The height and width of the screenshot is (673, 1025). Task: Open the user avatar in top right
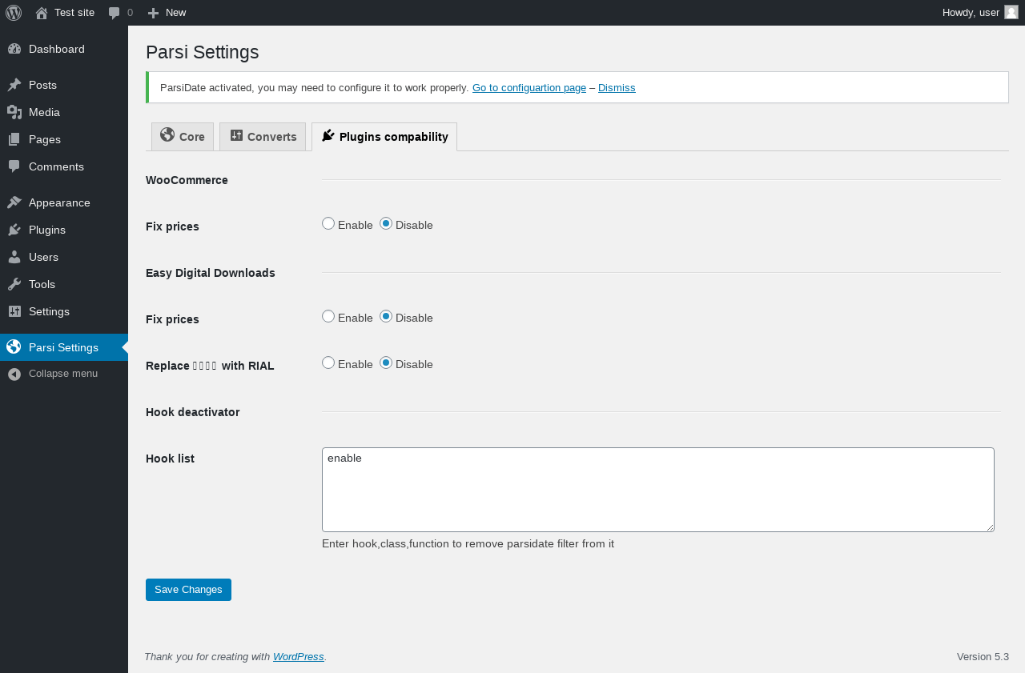1011,12
